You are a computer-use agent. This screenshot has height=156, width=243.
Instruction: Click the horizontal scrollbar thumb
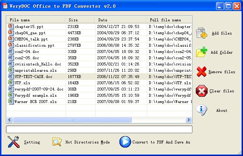tap(72, 120)
